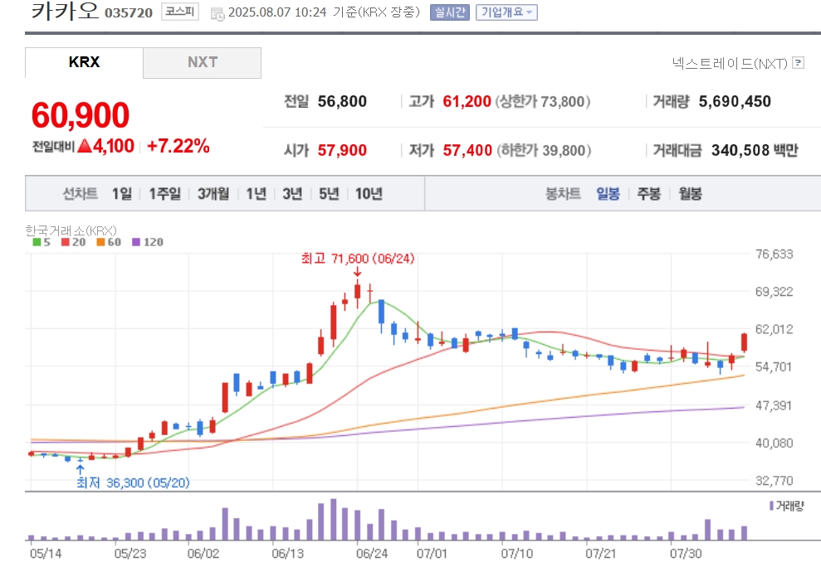
Task: Click the 06/24 date axis label
Action: [x=372, y=554]
